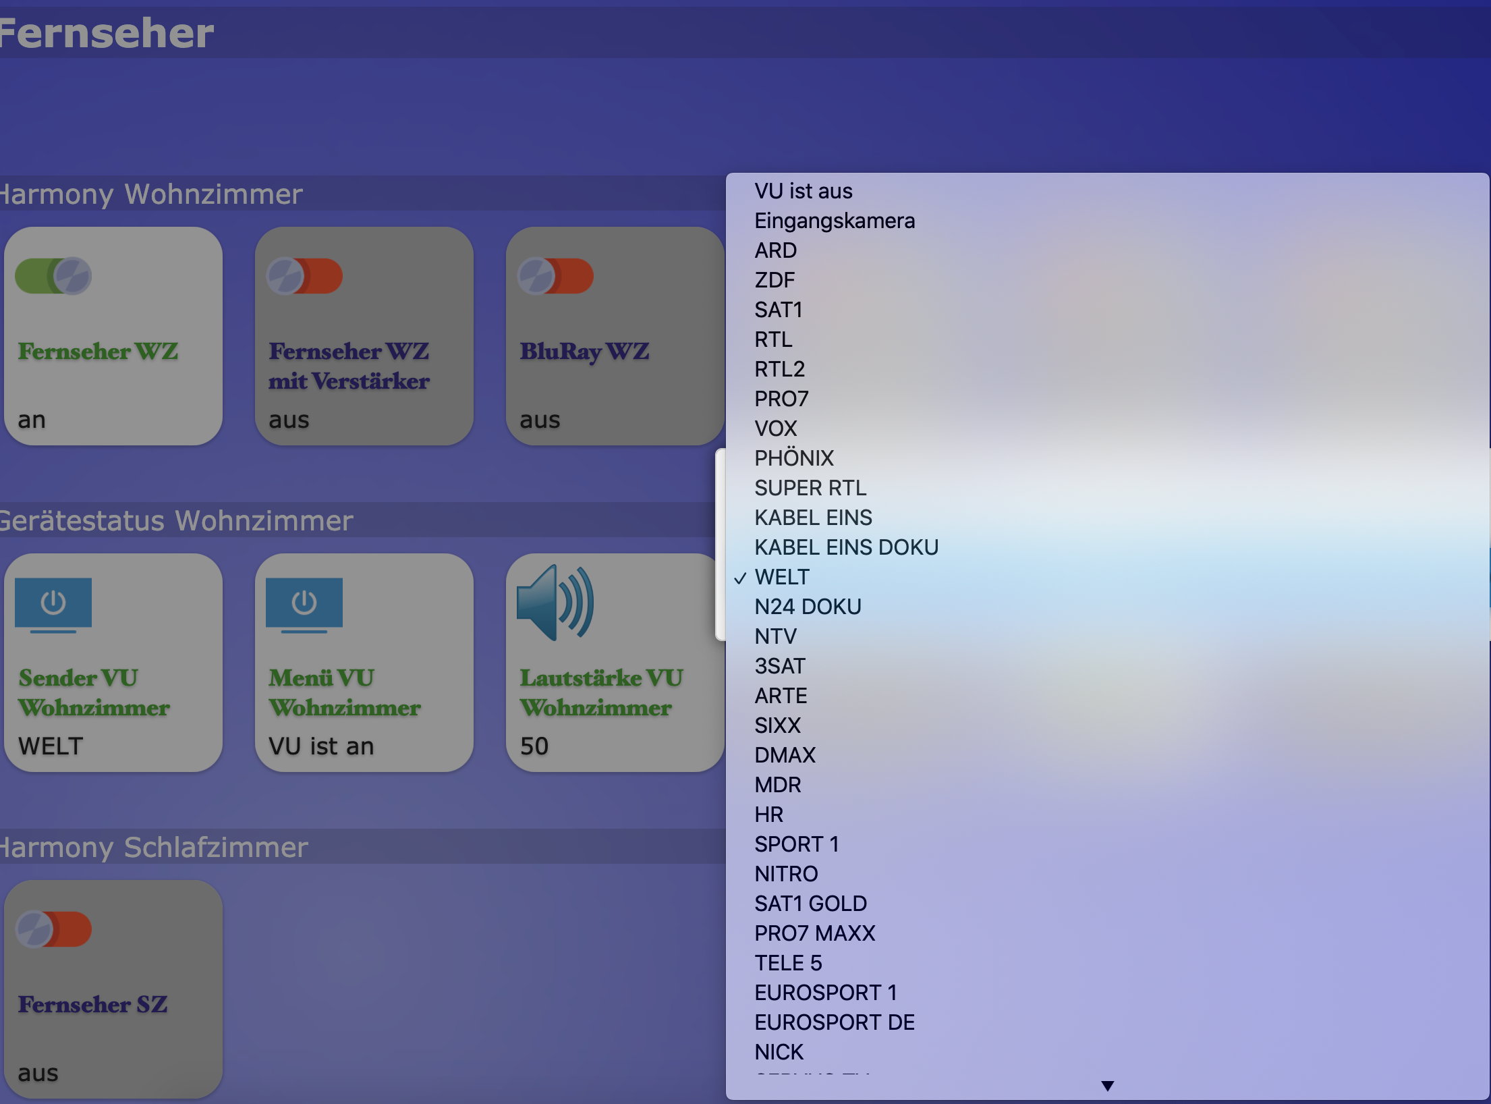Image resolution: width=1491 pixels, height=1104 pixels.
Task: Click the 'aus' status under BluRay WZ
Action: coord(540,420)
